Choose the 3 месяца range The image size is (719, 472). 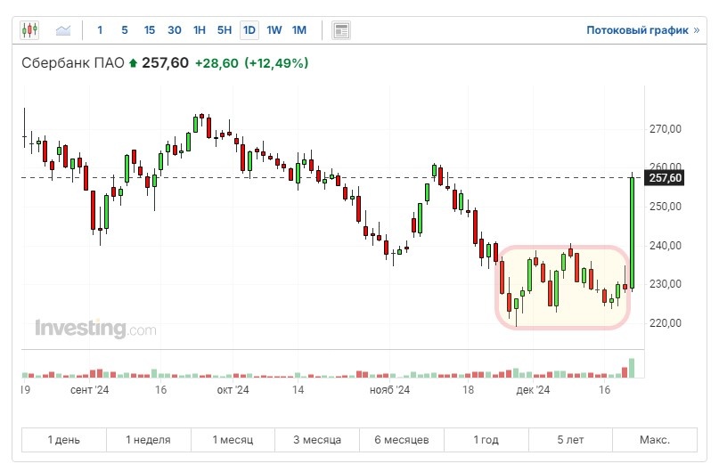(317, 440)
